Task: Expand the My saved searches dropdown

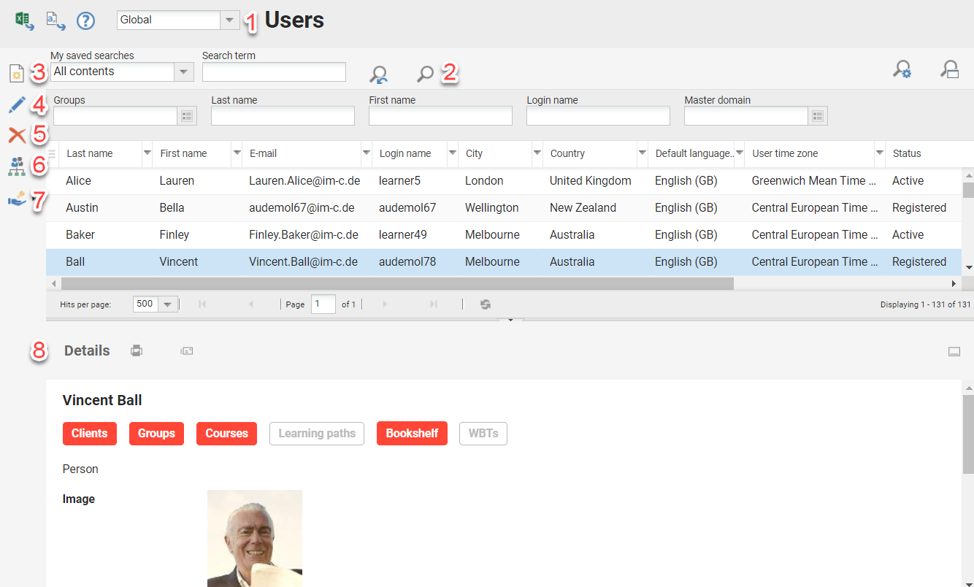Action: (x=183, y=72)
